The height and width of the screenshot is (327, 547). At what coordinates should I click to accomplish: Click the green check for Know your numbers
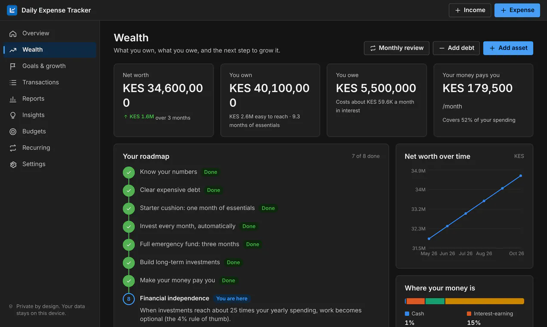129,173
